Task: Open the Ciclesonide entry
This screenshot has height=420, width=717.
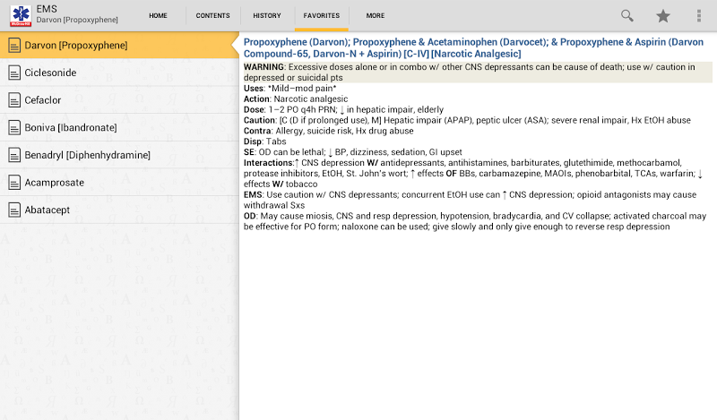Action: (119, 73)
